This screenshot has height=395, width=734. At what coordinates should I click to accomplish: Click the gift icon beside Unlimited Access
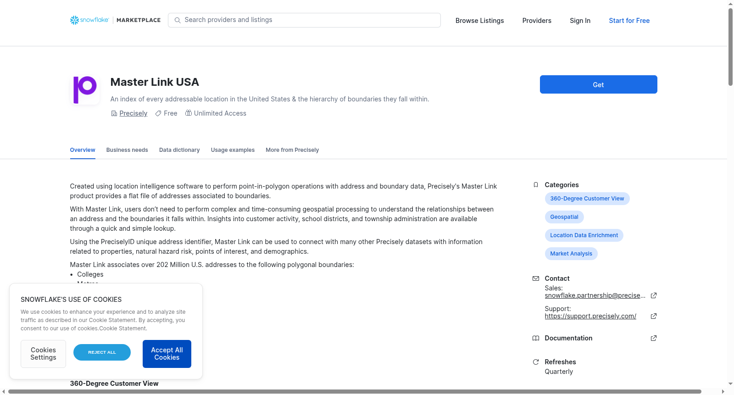(188, 113)
